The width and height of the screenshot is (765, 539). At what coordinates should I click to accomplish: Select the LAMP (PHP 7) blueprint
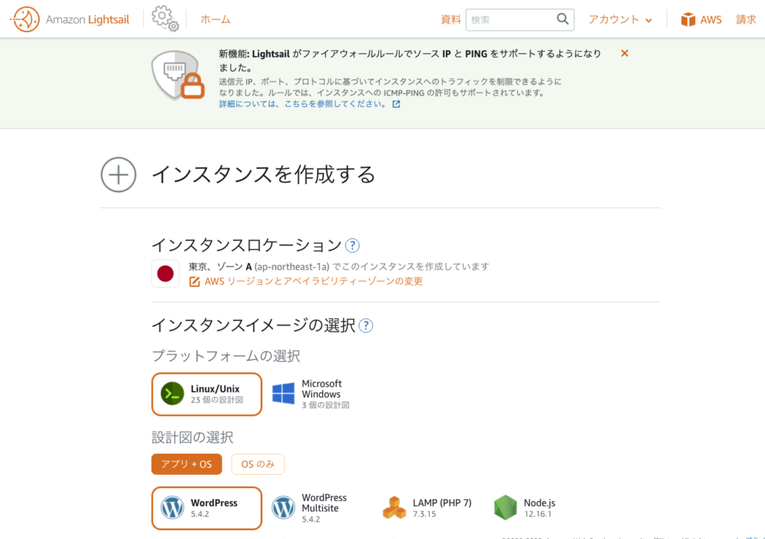tap(427, 508)
